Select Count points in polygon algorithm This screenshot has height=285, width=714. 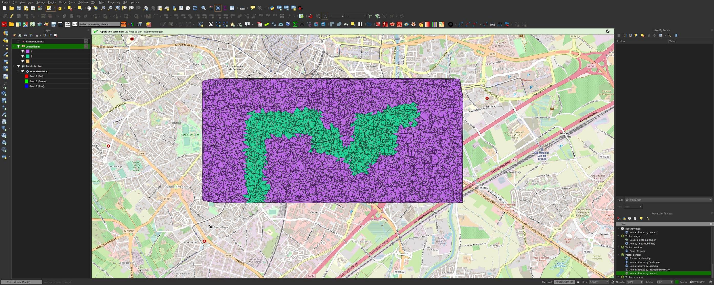[642, 240]
